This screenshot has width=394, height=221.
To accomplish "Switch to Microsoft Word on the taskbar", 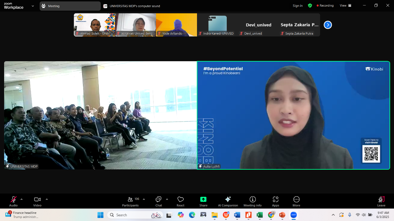I will point(237,215).
